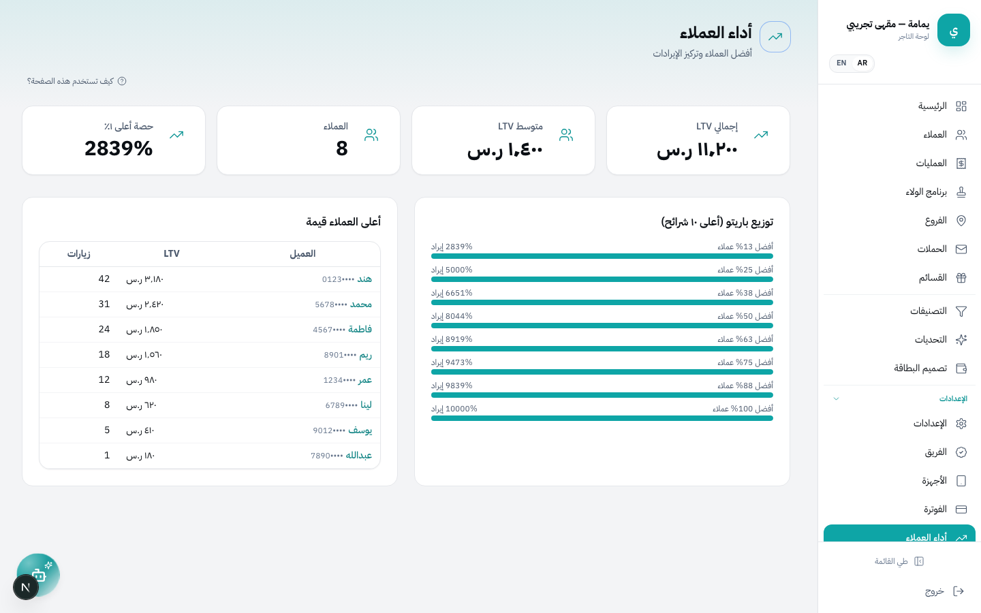
Task: Click برنامج الولاء stamp icon
Action: pos(961,192)
